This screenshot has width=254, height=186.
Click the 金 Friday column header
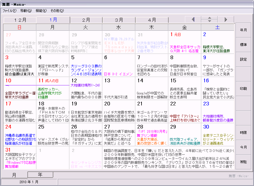185,27
